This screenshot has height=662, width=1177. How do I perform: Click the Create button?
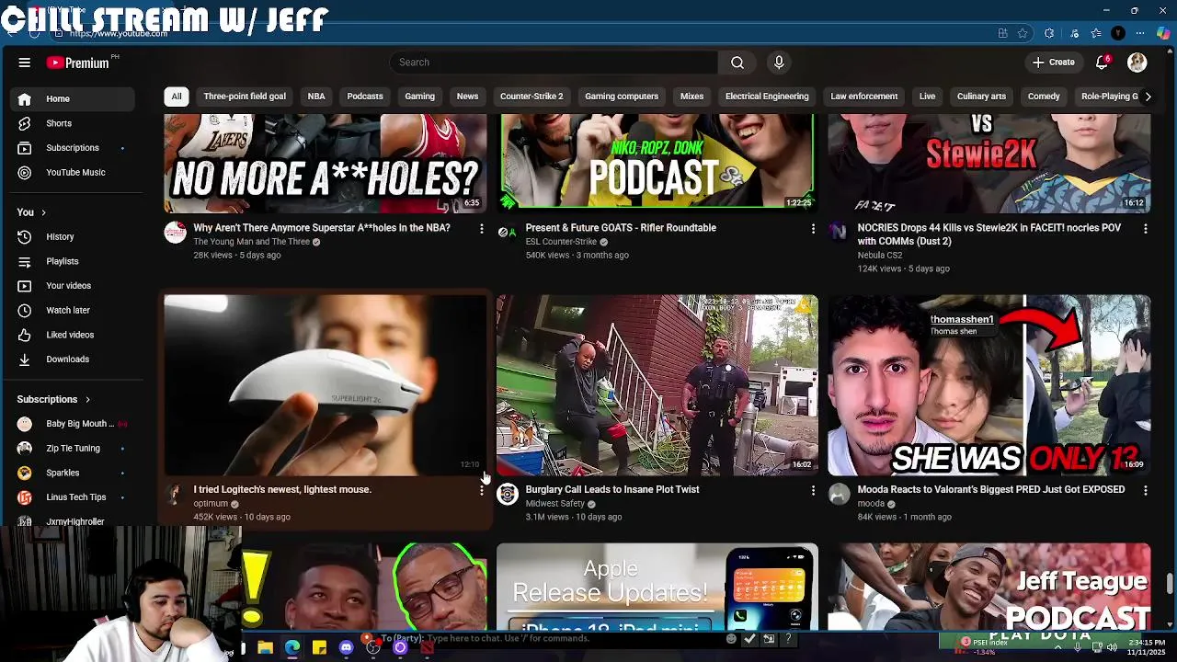(1053, 63)
